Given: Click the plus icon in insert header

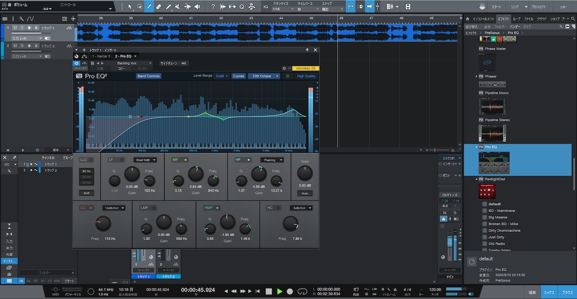Looking at the screenshot, I should click(x=84, y=50).
